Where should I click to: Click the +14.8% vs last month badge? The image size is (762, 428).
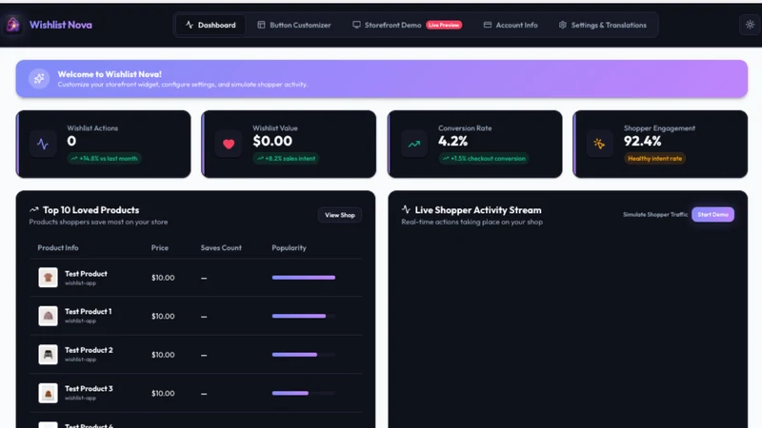pyautogui.click(x=104, y=158)
